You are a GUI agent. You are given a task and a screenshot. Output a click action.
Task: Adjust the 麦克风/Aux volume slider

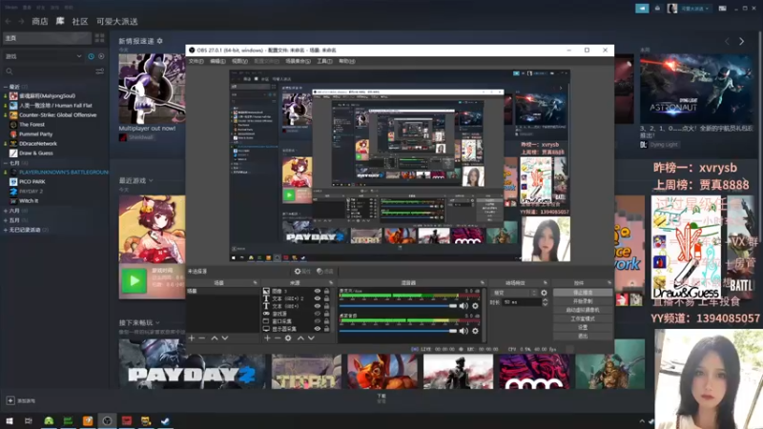pyautogui.click(x=399, y=306)
